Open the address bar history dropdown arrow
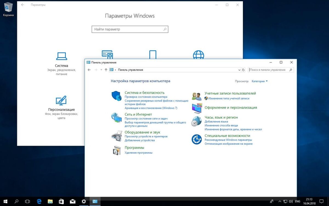 tap(239, 70)
